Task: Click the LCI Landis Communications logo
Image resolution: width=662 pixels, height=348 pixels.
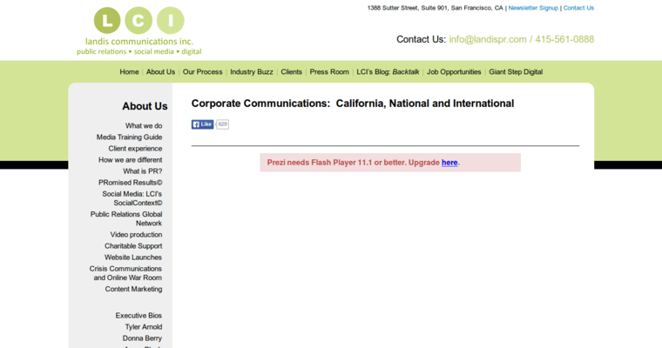Action: coord(138,31)
